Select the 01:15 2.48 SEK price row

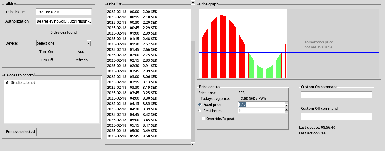click(149, 39)
